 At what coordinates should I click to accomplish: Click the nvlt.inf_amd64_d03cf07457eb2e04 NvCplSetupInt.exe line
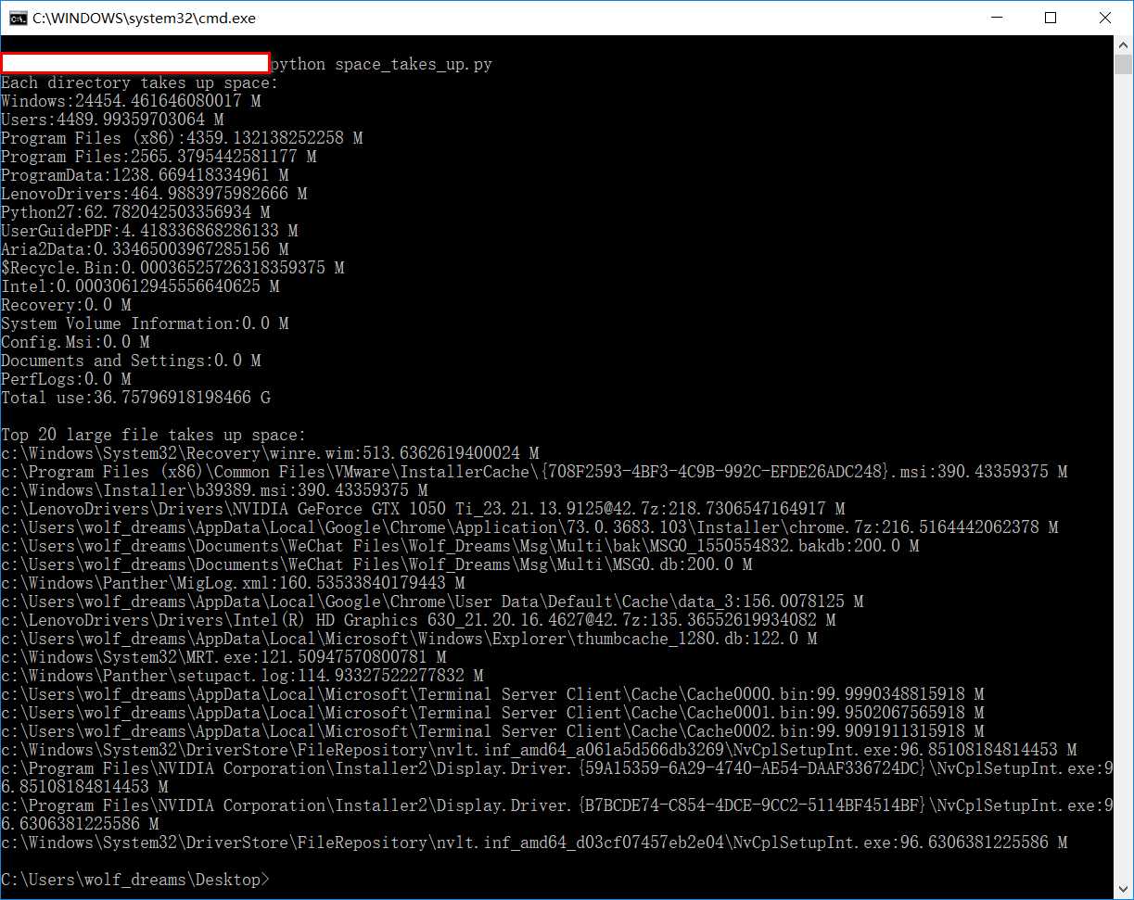point(534,843)
